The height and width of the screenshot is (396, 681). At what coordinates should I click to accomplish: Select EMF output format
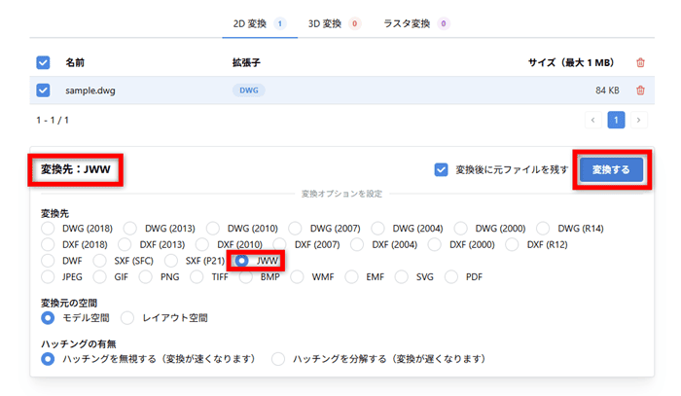pos(351,277)
